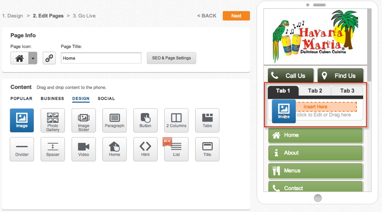Click the Page Title field containing Home
Image resolution: width=382 pixels, height=212 pixels.
click(101, 58)
